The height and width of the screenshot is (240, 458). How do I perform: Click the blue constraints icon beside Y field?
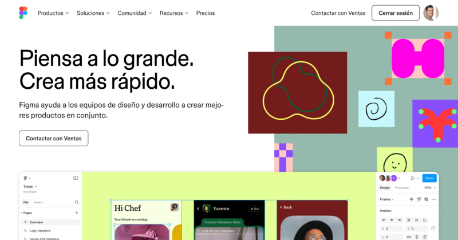433,229
